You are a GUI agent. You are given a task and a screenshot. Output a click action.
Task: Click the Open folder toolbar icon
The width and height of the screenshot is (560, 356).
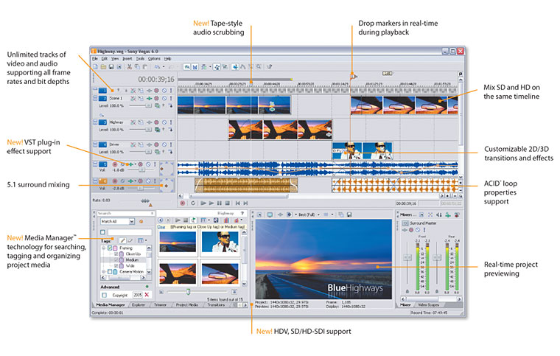103,67
